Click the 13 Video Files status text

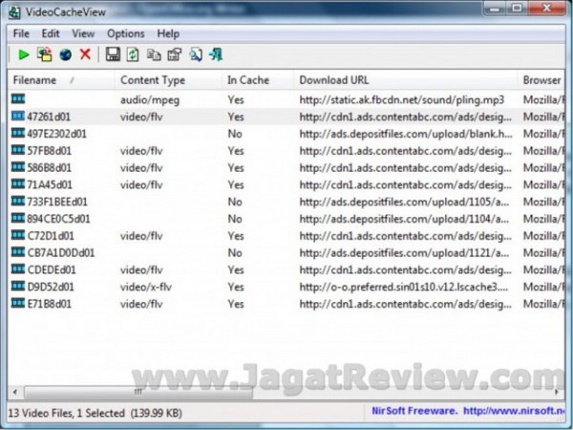click(x=95, y=413)
